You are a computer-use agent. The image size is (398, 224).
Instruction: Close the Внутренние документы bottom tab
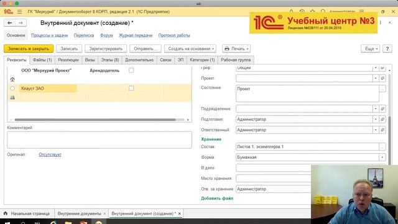pyautogui.click(x=104, y=213)
